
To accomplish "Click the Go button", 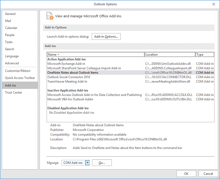I will tap(102, 163).
